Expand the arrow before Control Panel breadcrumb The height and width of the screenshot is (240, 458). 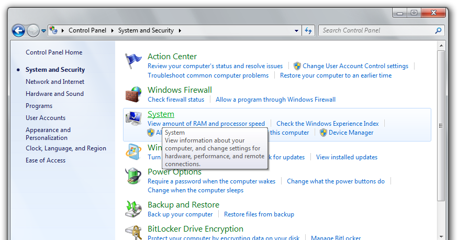62,30
